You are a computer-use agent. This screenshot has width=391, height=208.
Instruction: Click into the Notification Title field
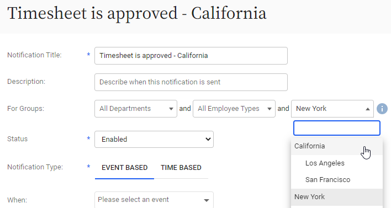tap(191, 56)
